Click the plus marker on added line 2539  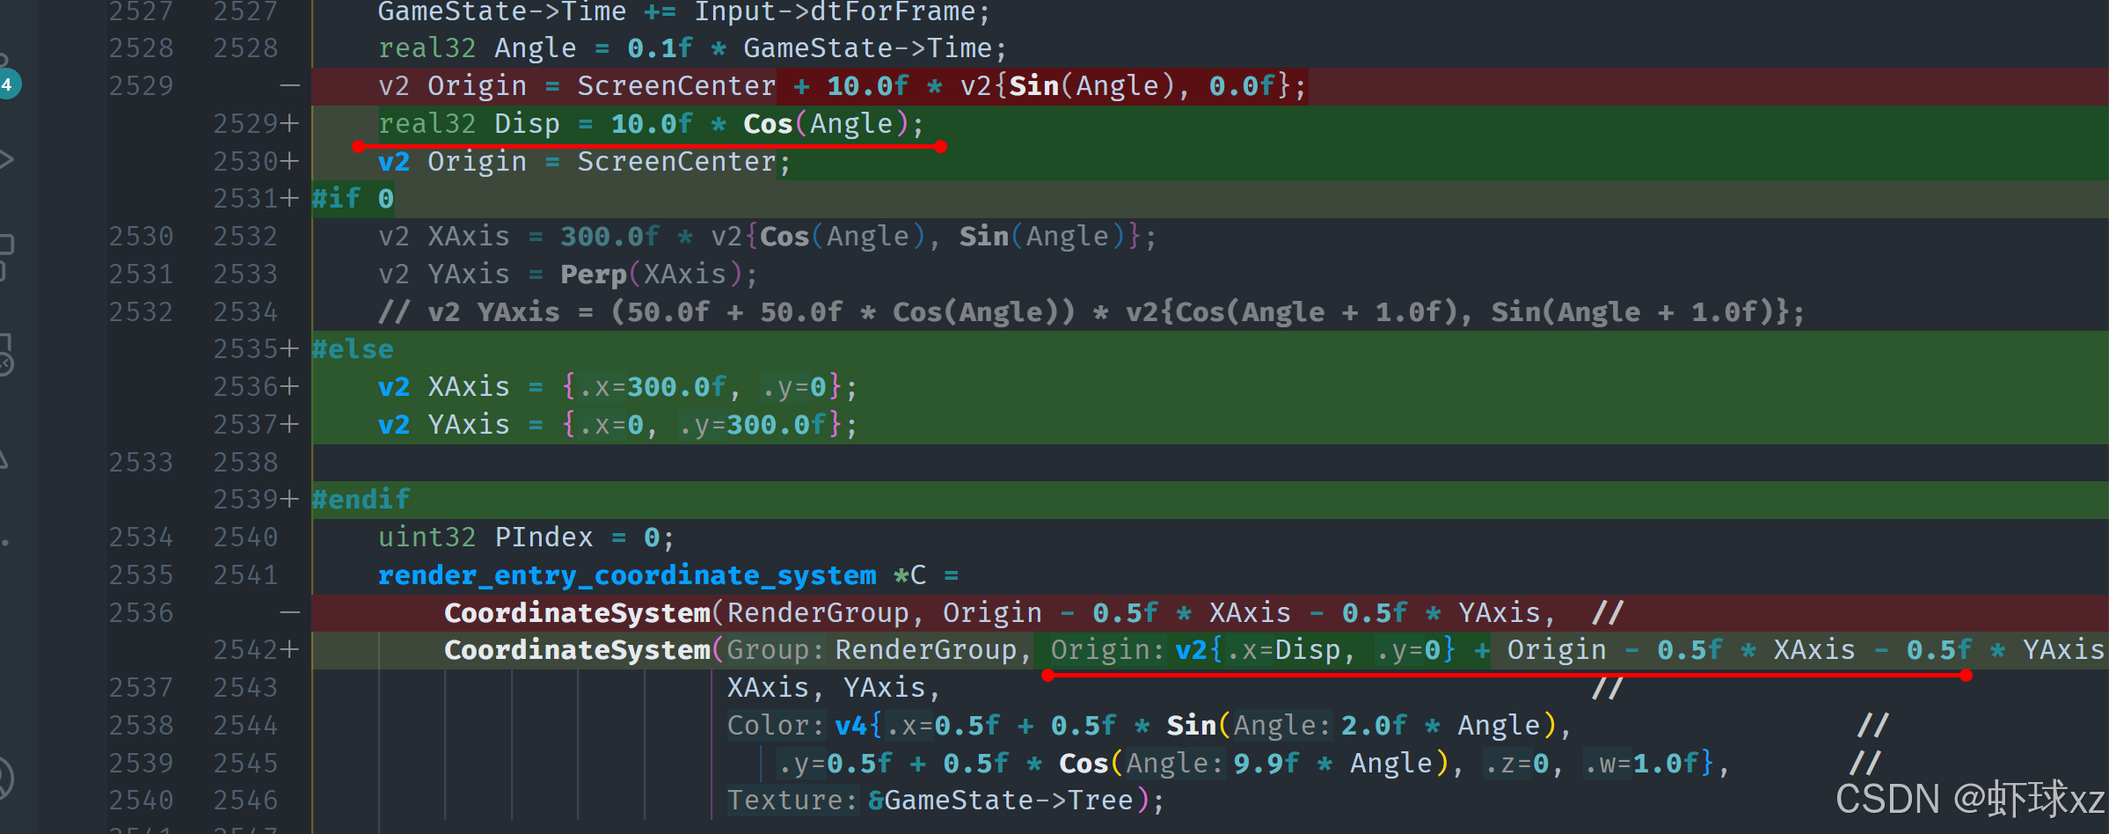click(x=290, y=500)
